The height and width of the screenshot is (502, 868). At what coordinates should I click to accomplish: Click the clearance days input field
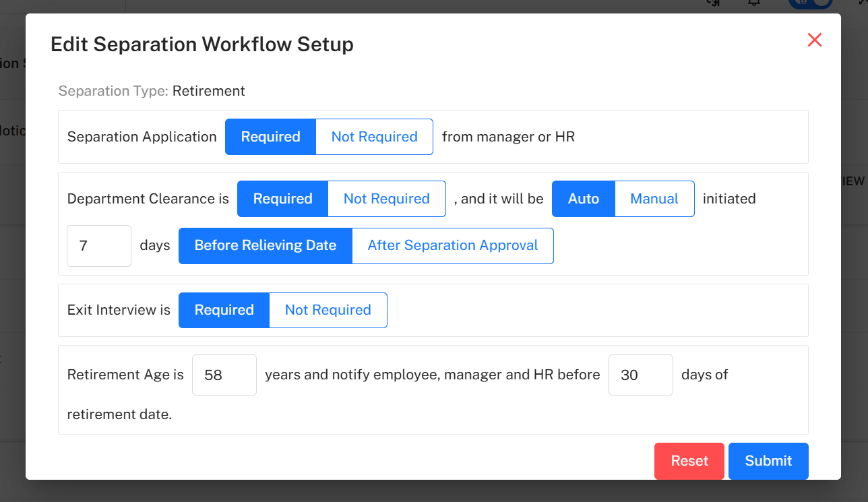(98, 246)
